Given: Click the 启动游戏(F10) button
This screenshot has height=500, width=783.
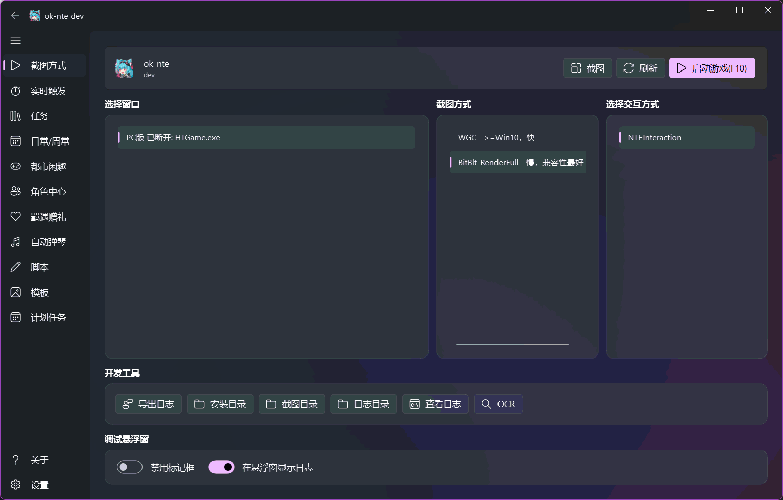Looking at the screenshot, I should (x=712, y=68).
